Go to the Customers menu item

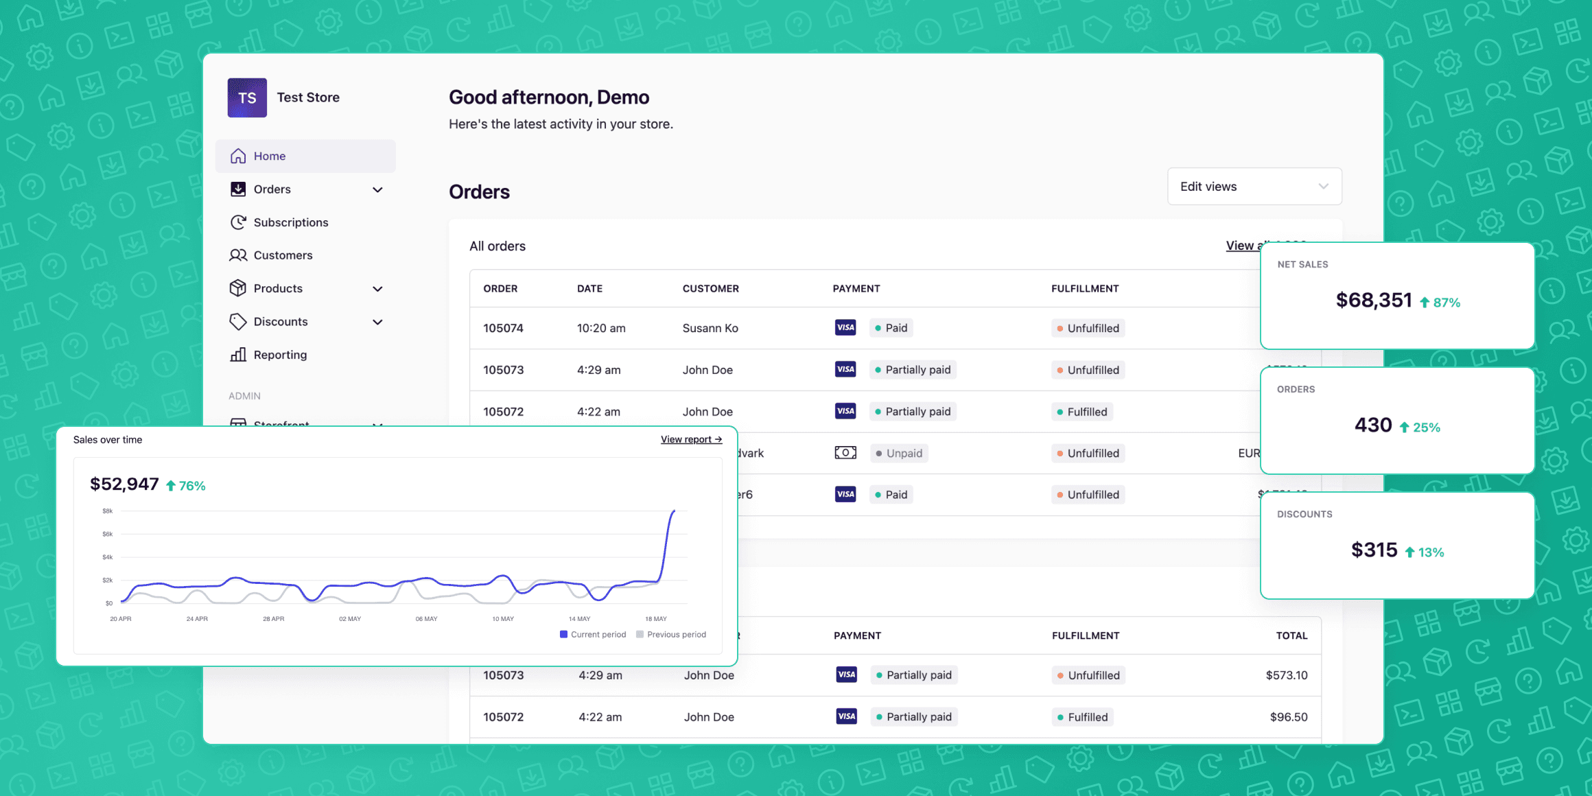coord(283,255)
